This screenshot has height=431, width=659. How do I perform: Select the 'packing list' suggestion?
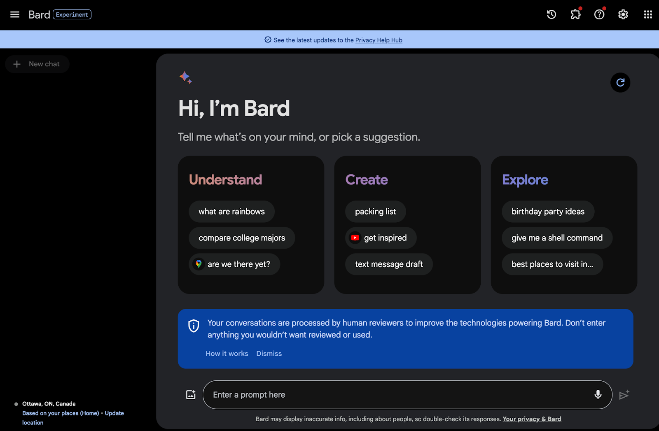pyautogui.click(x=375, y=211)
